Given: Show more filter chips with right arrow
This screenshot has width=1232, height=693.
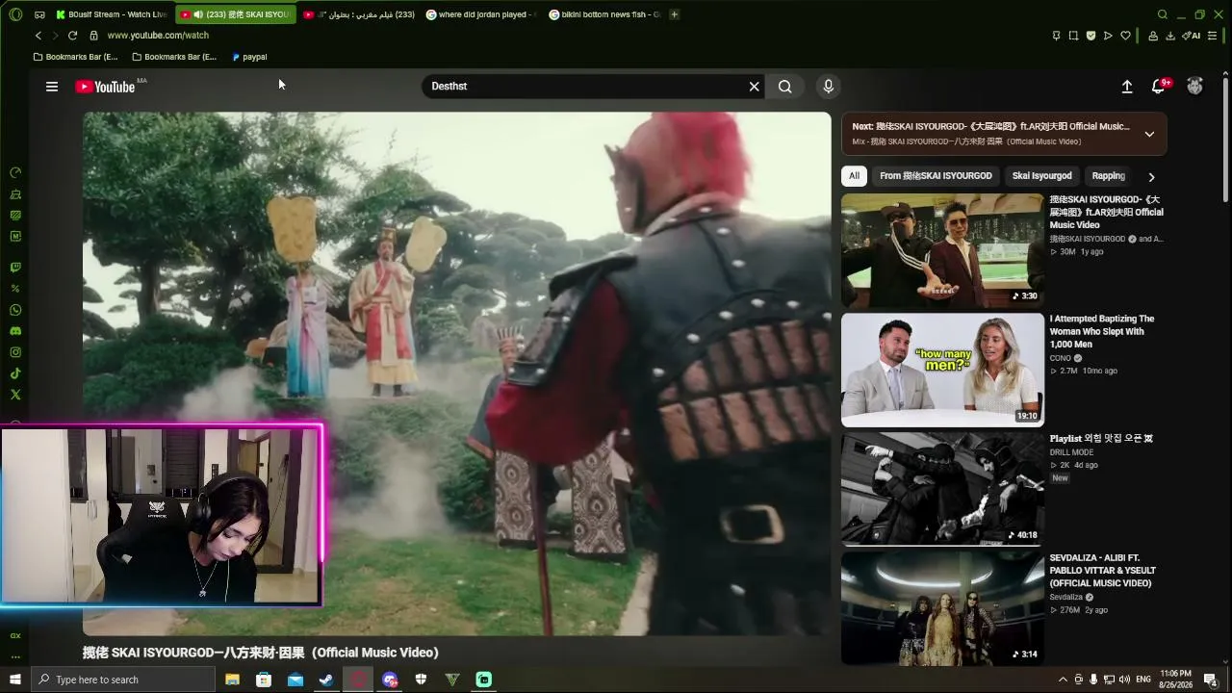Looking at the screenshot, I should (x=1151, y=176).
